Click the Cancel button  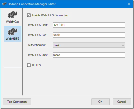tap(122, 102)
